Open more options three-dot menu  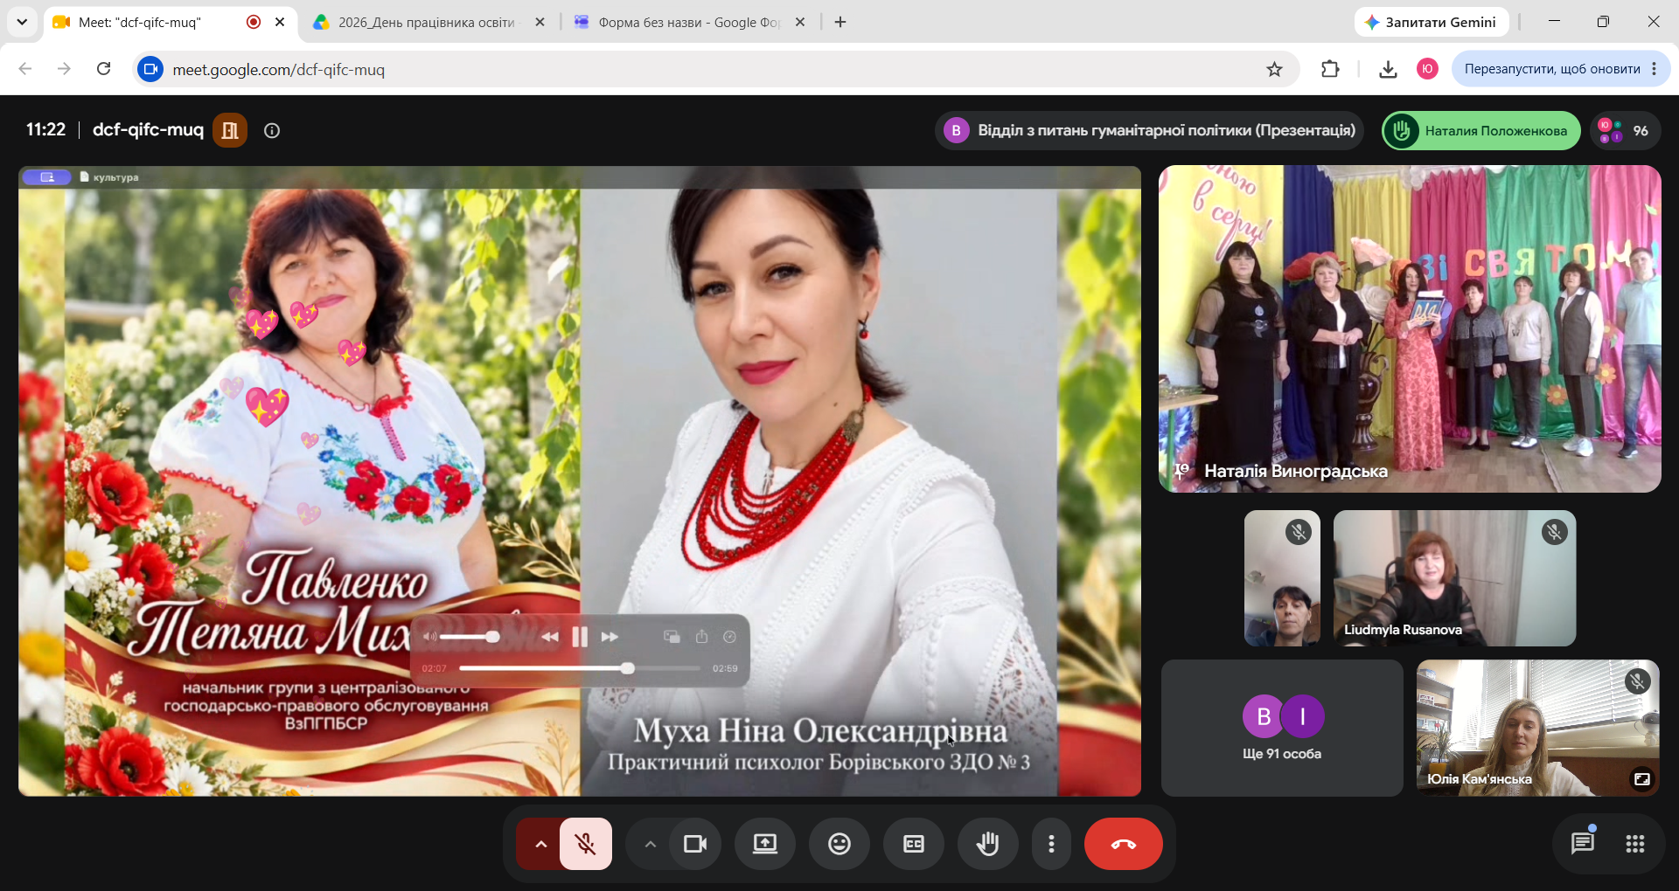point(1051,844)
